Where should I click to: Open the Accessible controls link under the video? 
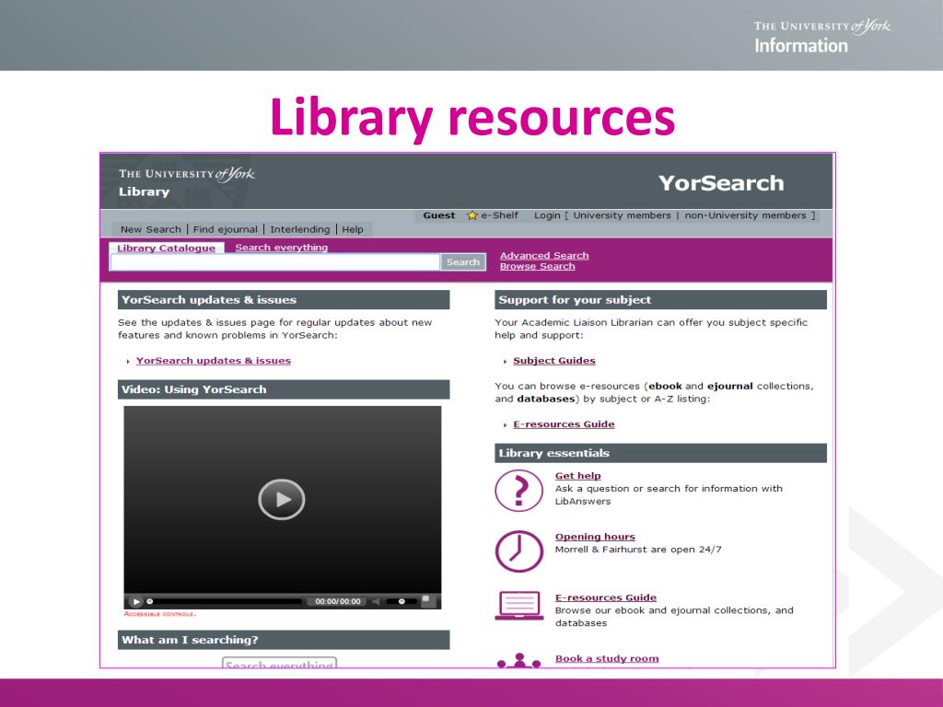coord(160,614)
